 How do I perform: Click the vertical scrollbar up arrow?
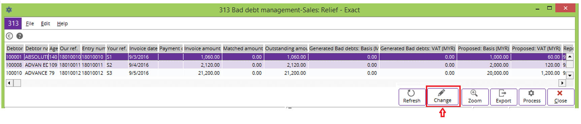point(570,57)
